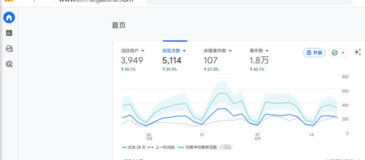
Task: Click the 39.9% change indicator
Action: pyautogui.click(x=169, y=69)
